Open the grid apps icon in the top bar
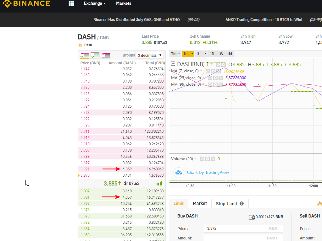 (71, 3)
